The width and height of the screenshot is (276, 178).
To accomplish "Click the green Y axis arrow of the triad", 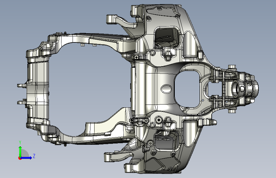I will coord(20,151).
